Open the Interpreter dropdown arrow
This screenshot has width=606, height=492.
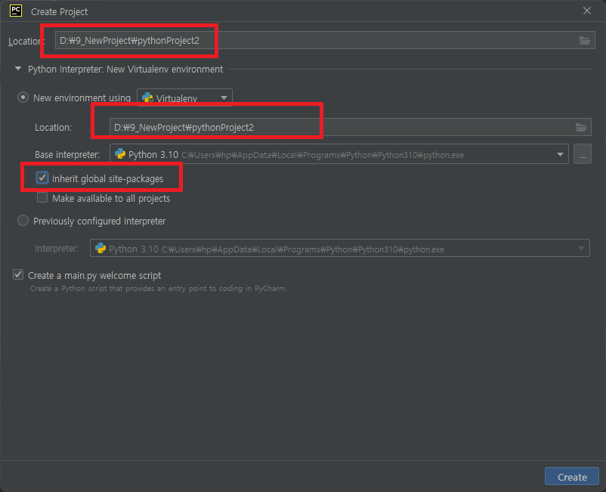point(581,249)
